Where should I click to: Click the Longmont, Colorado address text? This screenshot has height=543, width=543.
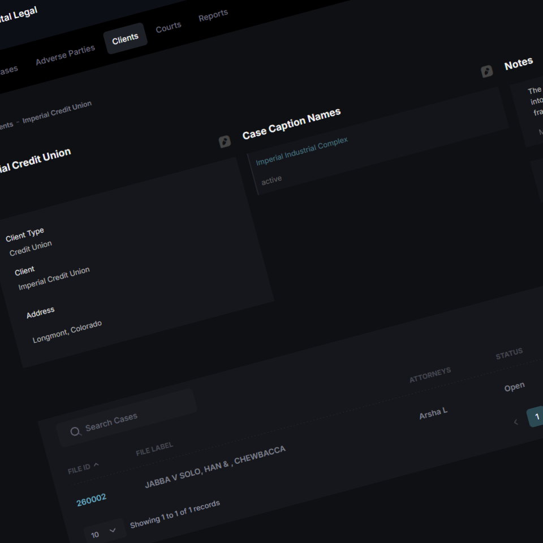pyautogui.click(x=67, y=331)
